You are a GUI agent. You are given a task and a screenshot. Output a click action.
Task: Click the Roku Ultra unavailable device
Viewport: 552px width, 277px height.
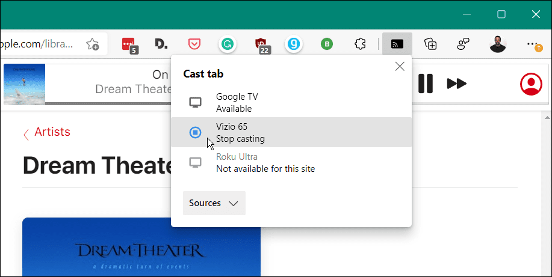(291, 162)
